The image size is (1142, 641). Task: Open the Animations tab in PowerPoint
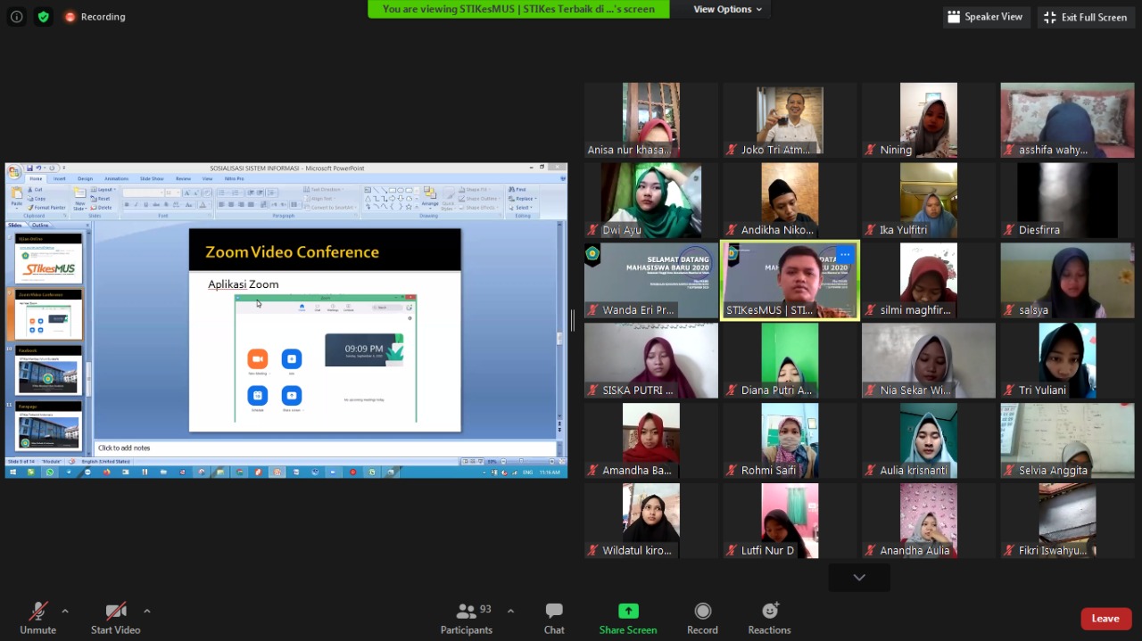click(117, 179)
